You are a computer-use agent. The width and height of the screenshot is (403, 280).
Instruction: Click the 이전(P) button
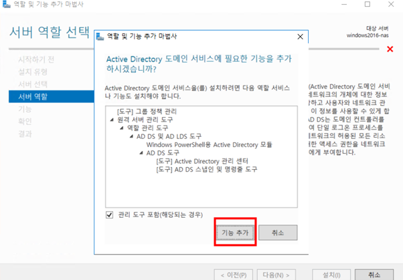[x=234, y=275]
